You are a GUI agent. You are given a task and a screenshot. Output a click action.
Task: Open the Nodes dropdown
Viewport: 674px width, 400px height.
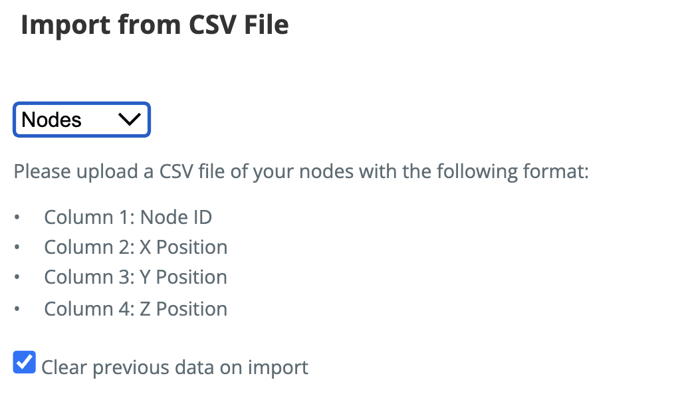pyautogui.click(x=81, y=120)
